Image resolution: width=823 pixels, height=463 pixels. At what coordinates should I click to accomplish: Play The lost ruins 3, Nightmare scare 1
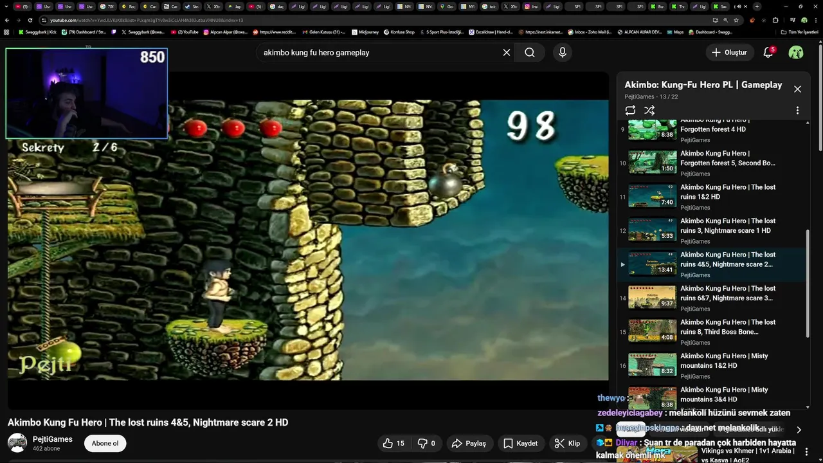(x=711, y=230)
